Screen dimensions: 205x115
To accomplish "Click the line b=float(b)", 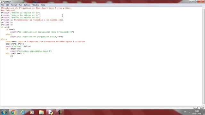I will pyautogui.click(x=7, y=22).
